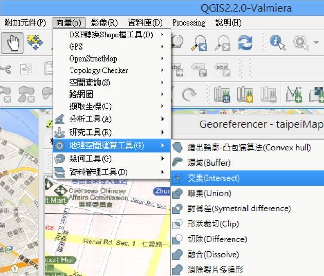Expand the 擷取坐標(C) submenu
Screen dimensions: 324x276
(x=112, y=106)
